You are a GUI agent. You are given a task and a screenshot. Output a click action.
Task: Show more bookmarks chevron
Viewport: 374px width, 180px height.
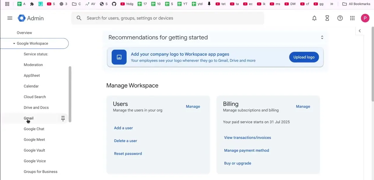[332, 4]
